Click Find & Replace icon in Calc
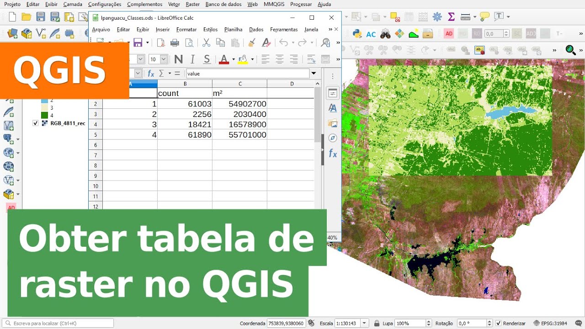 pos(325,42)
